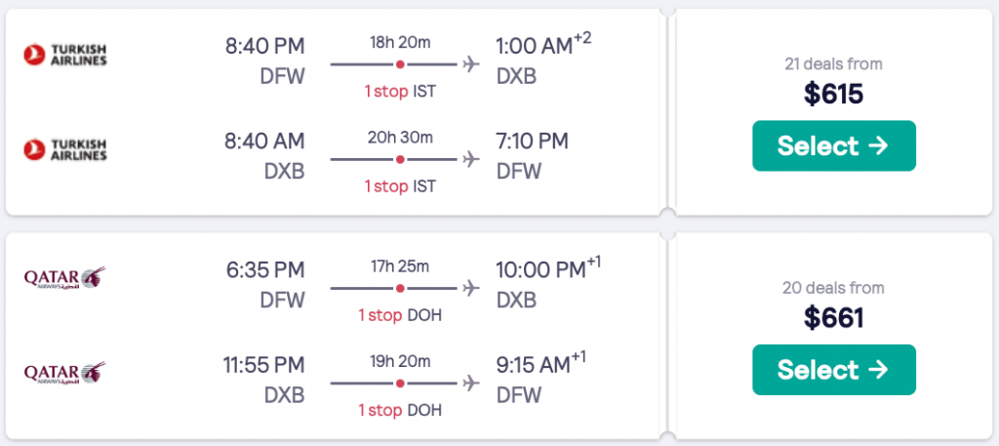999x446 pixels.
Task: Click airplane icon on 20h 30m flight
Action: click(x=472, y=158)
